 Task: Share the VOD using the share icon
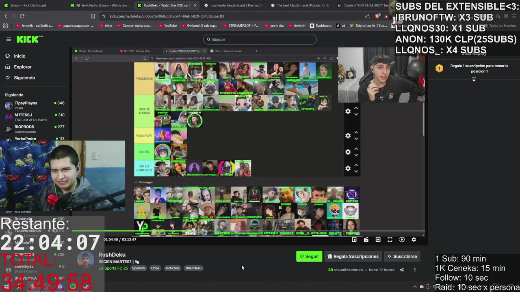pyautogui.click(x=402, y=270)
